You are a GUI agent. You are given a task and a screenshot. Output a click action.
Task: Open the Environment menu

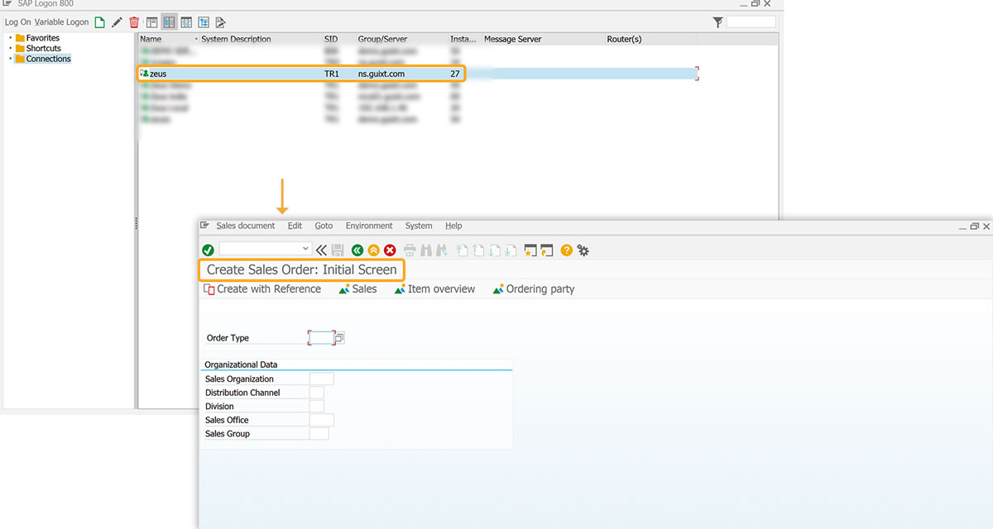point(369,226)
